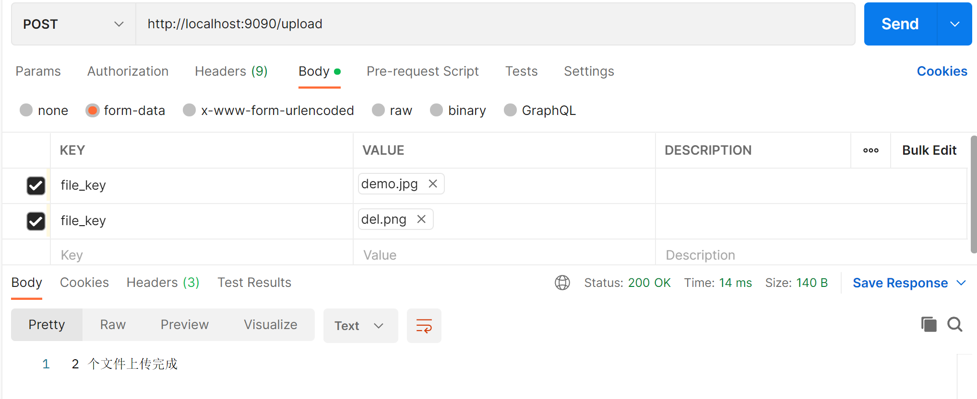Switch to the Headers (9) request tab

pos(231,71)
